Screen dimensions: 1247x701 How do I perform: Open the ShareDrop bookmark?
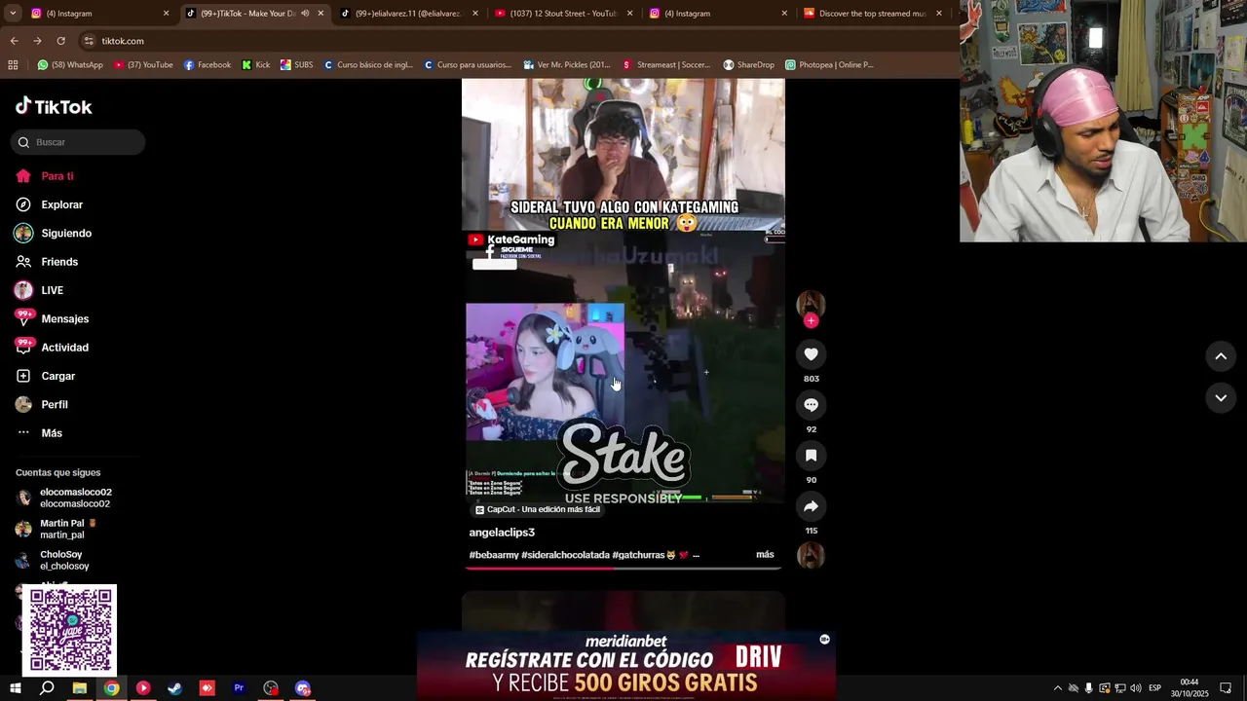point(748,65)
